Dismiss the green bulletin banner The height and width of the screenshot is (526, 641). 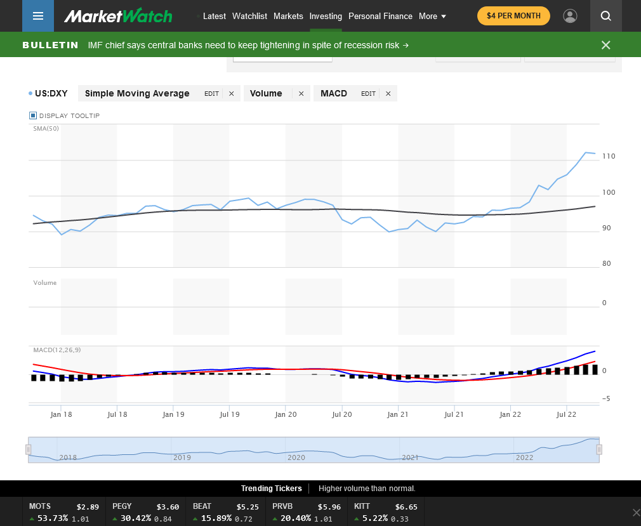(605, 45)
